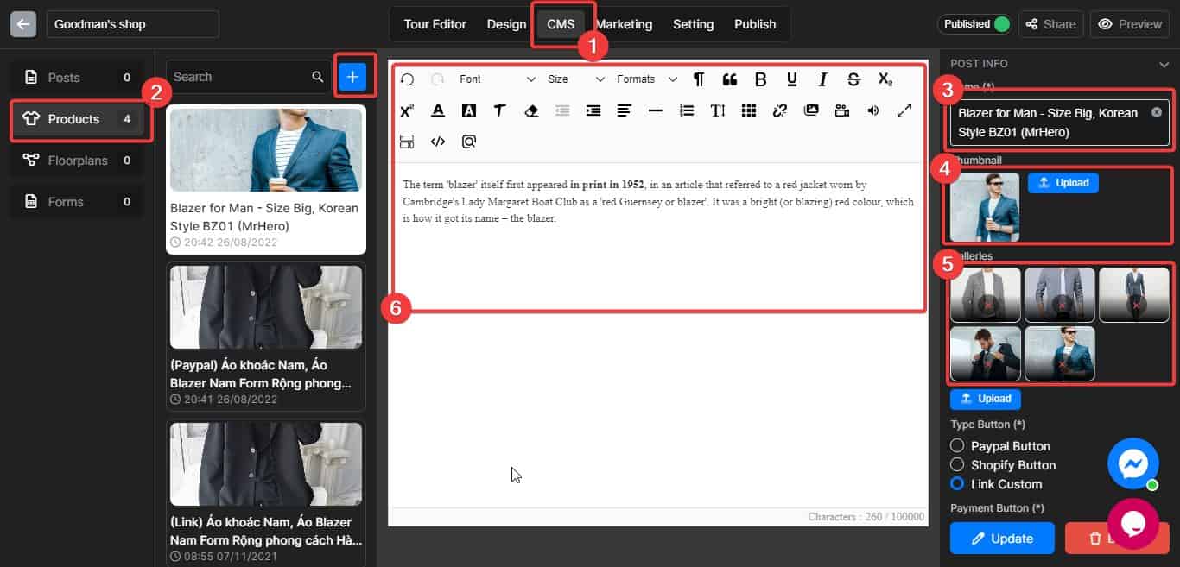1180x567 pixels.
Task: Click the insert video icon
Action: (842, 110)
